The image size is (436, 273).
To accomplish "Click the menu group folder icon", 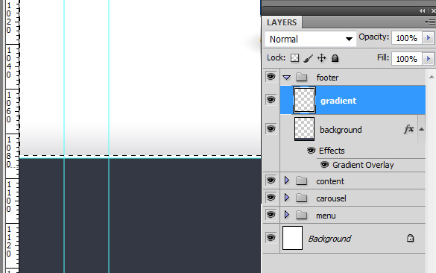I will tap(301, 215).
